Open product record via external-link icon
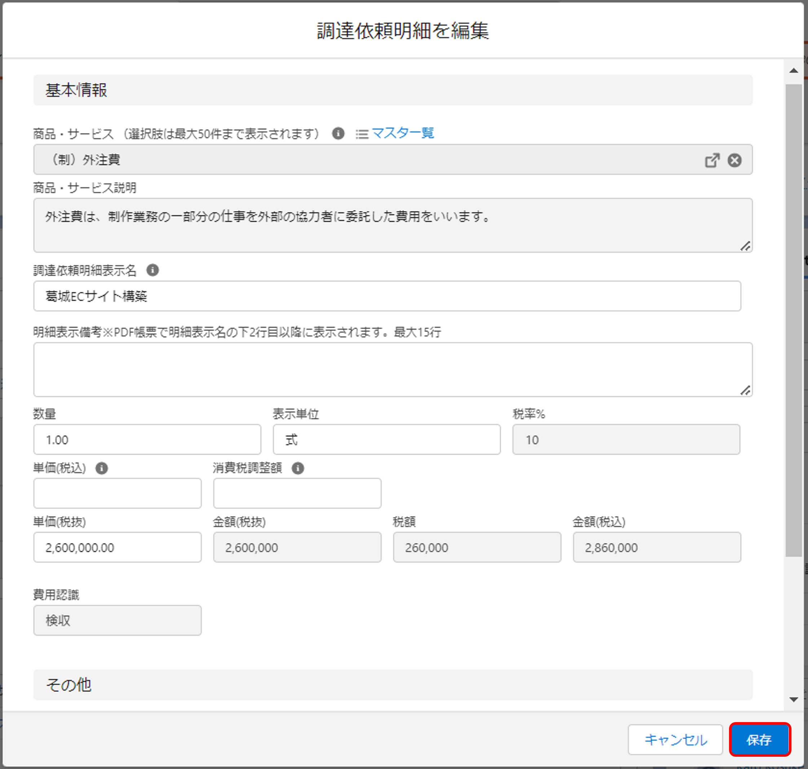Viewport: 808px width, 769px height. point(712,160)
